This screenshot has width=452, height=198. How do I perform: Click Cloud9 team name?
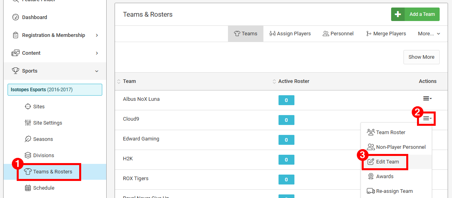[131, 119]
